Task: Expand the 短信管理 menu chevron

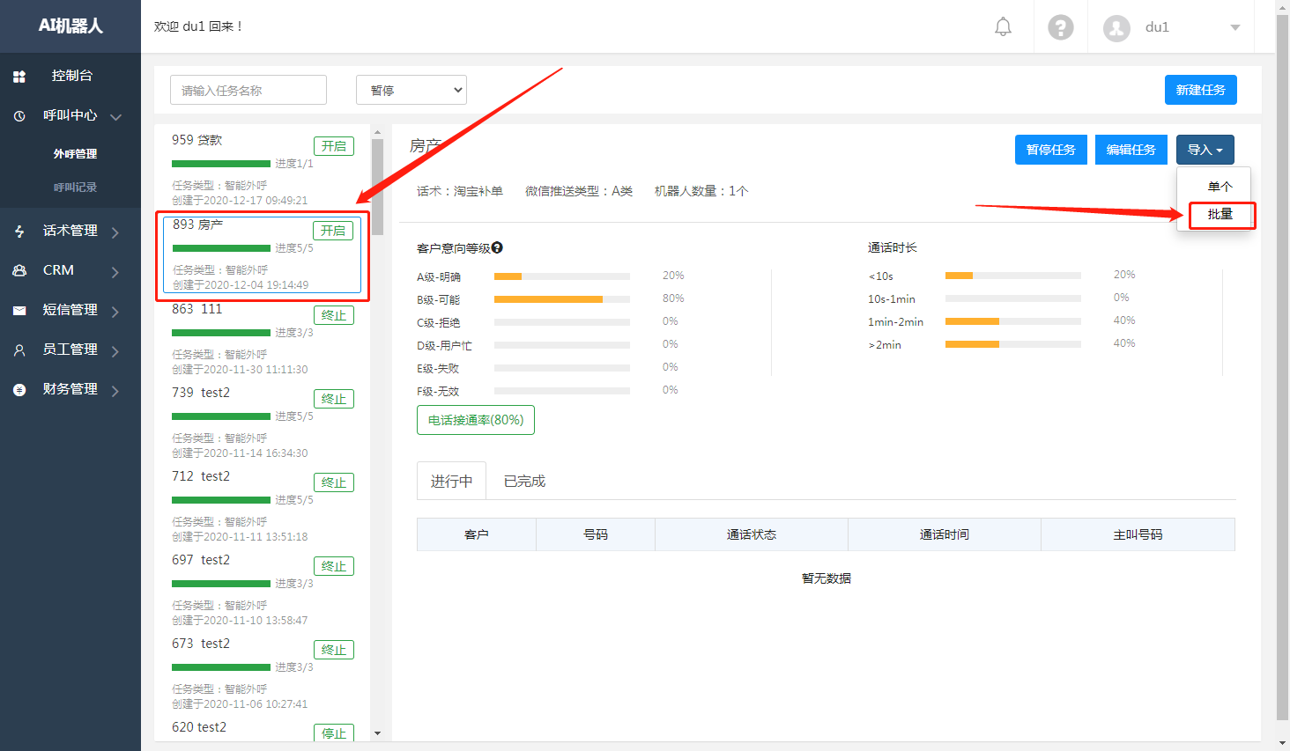Action: 115,312
